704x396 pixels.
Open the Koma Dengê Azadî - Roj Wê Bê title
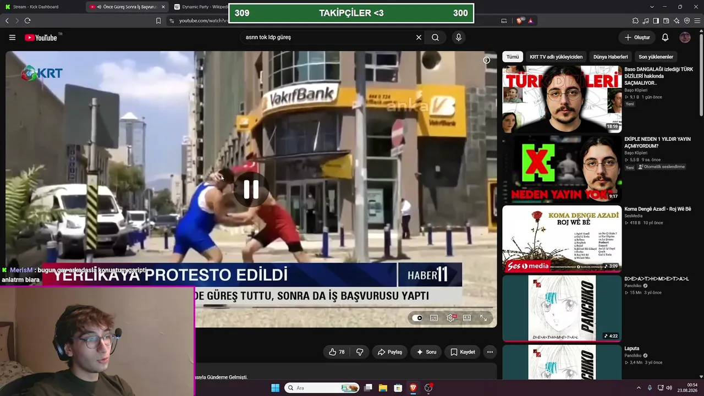coord(658,209)
